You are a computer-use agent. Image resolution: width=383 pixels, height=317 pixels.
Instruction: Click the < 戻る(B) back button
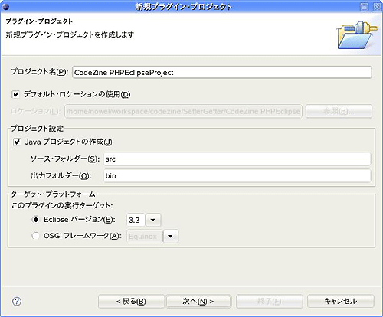pyautogui.click(x=131, y=302)
